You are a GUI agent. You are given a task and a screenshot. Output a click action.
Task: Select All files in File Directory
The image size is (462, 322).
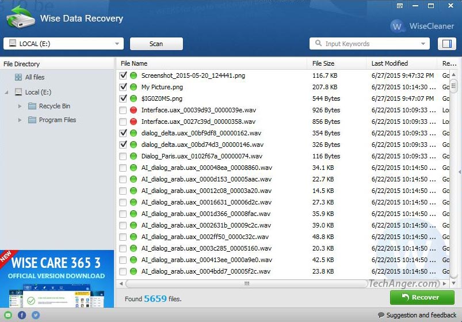coord(35,77)
